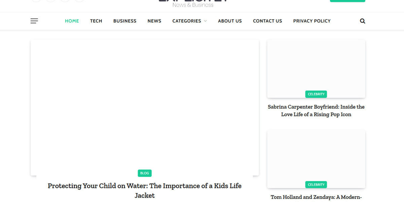Click the News & Business site logo
This screenshot has width=404, height=202.
[193, 3]
